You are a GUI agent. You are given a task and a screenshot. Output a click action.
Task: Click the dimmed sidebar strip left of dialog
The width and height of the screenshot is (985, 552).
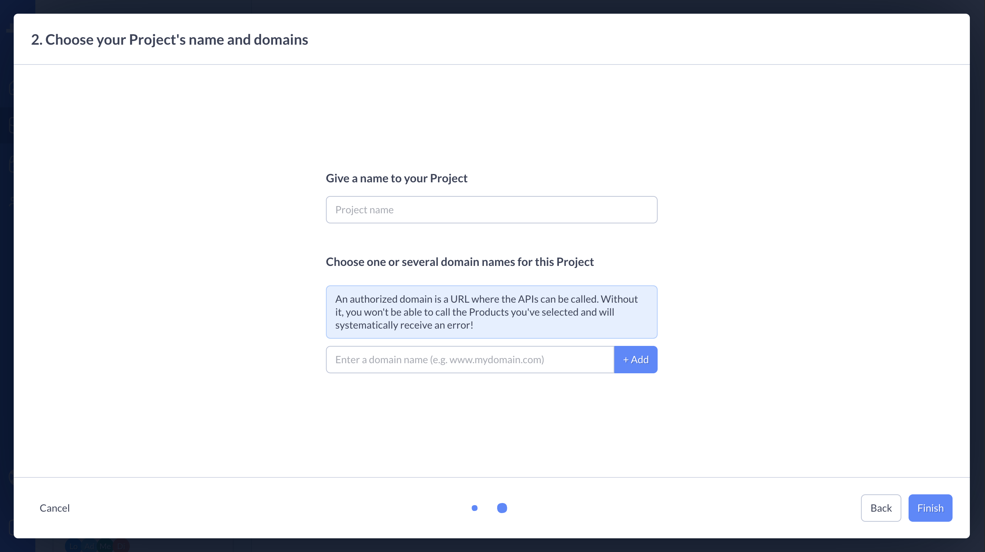[x=6, y=267]
